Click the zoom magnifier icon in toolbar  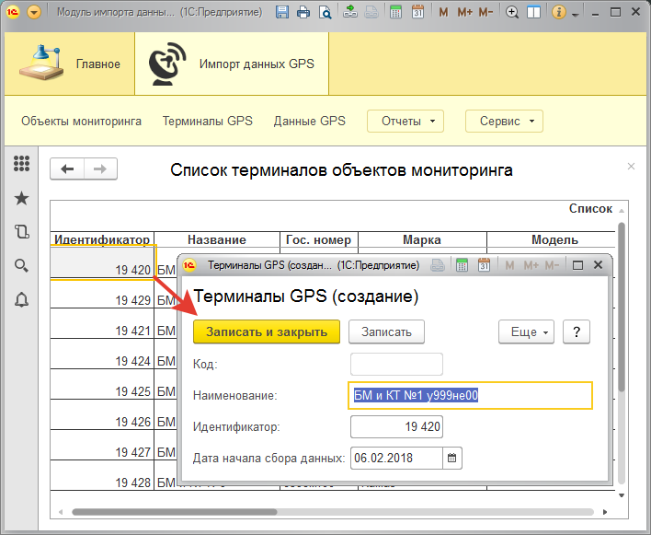tap(511, 13)
